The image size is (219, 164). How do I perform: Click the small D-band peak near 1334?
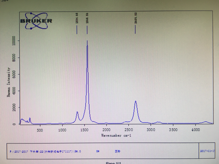click(77, 112)
